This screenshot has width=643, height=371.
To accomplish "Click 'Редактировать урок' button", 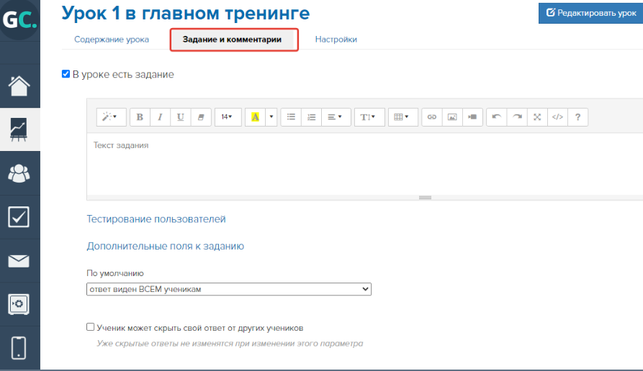I will point(591,13).
